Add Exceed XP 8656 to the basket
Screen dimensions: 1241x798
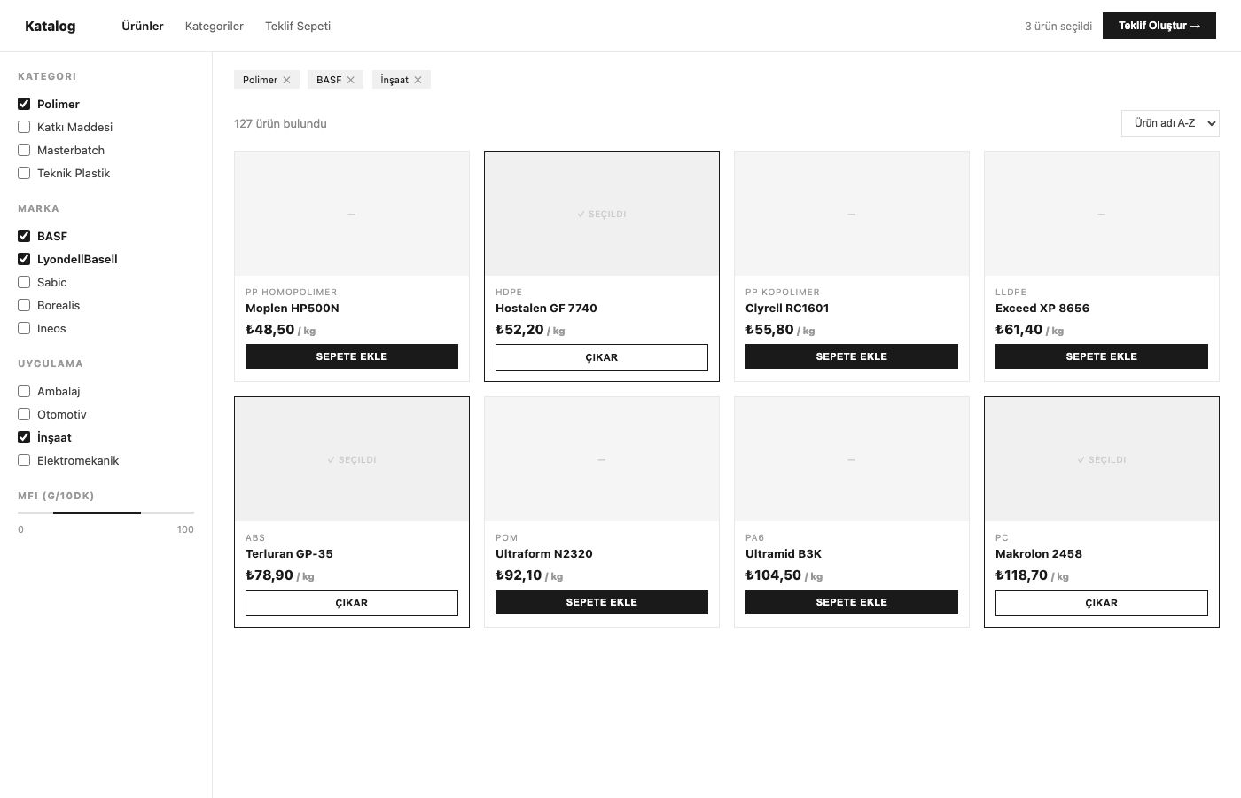pos(1102,356)
